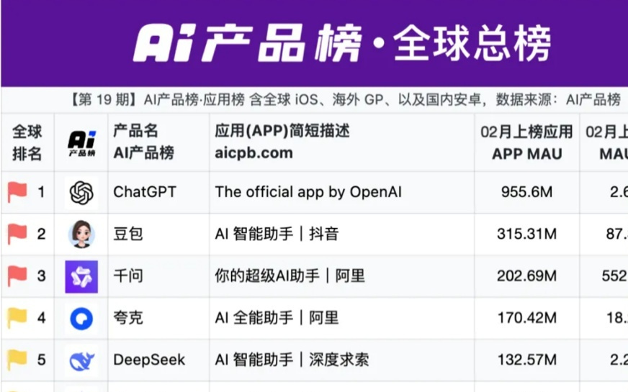Click the 'AI 智能助手｜深度求索' description
Viewport: 628px width, 392px height.
pos(292,360)
